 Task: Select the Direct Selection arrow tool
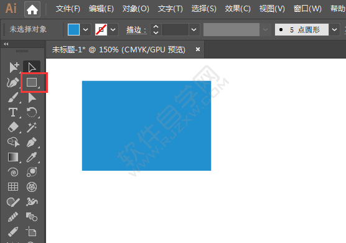[x=32, y=67]
